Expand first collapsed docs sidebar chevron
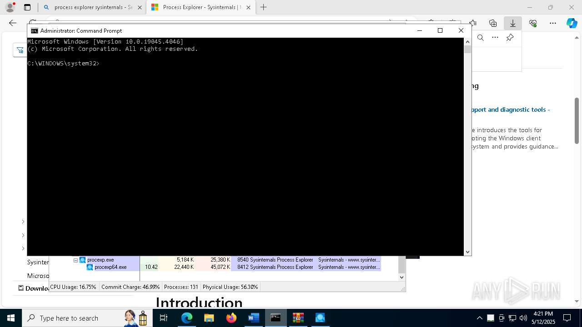The image size is (582, 327). 23,222
